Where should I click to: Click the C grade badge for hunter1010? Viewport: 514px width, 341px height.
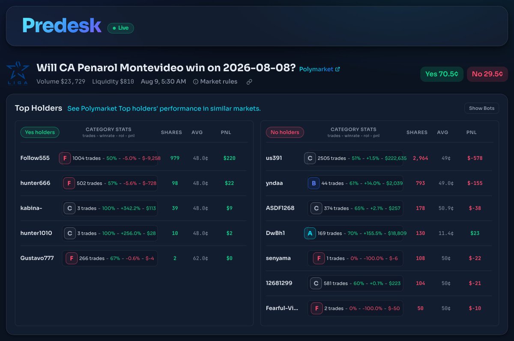click(69, 233)
